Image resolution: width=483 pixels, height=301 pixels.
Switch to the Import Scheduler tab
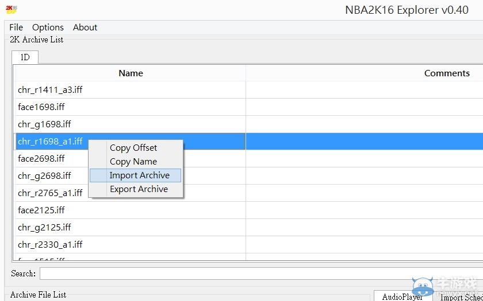[x=459, y=296]
